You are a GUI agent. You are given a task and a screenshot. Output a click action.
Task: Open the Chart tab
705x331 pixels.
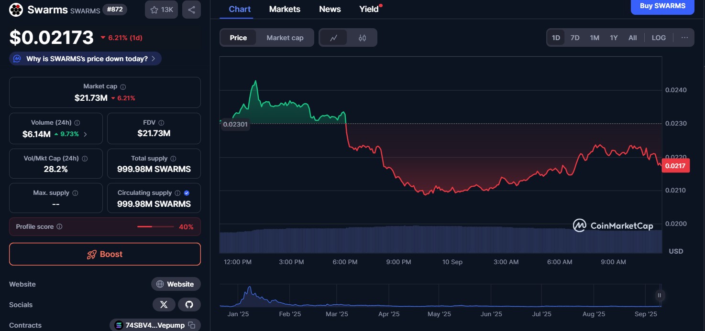point(240,9)
